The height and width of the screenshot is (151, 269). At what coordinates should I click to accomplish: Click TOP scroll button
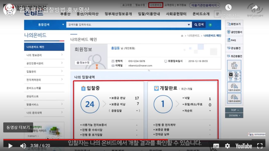(x=234, y=110)
